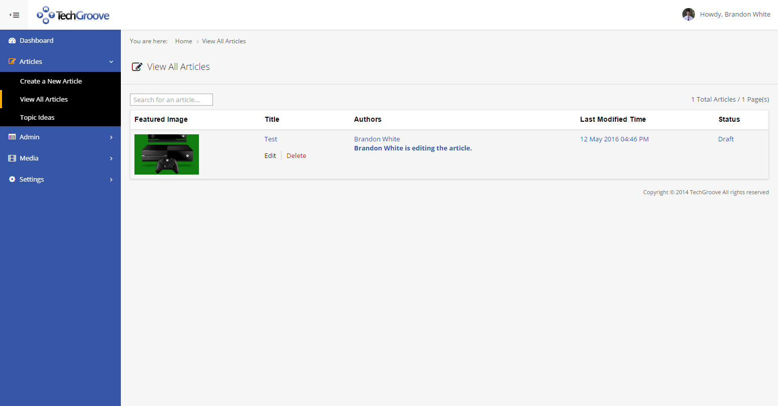Expand the Media submenu arrow
The width and height of the screenshot is (778, 406).
click(x=111, y=158)
